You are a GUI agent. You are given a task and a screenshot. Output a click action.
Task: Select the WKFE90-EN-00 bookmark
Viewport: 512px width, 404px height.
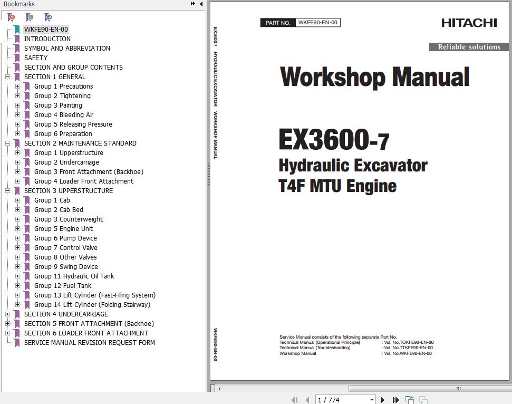coord(46,30)
